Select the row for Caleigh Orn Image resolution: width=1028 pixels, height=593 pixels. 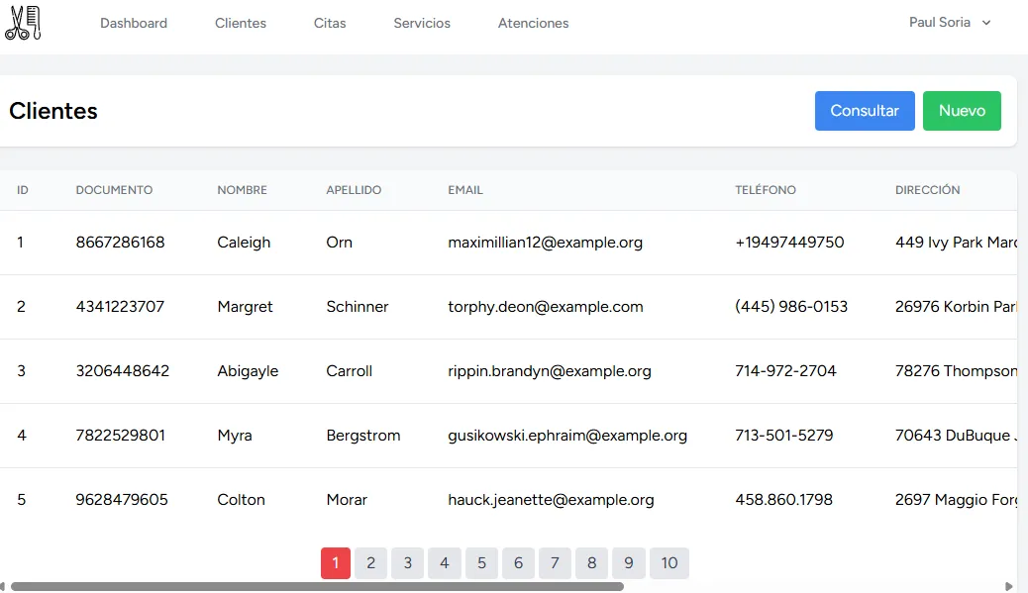(x=244, y=243)
